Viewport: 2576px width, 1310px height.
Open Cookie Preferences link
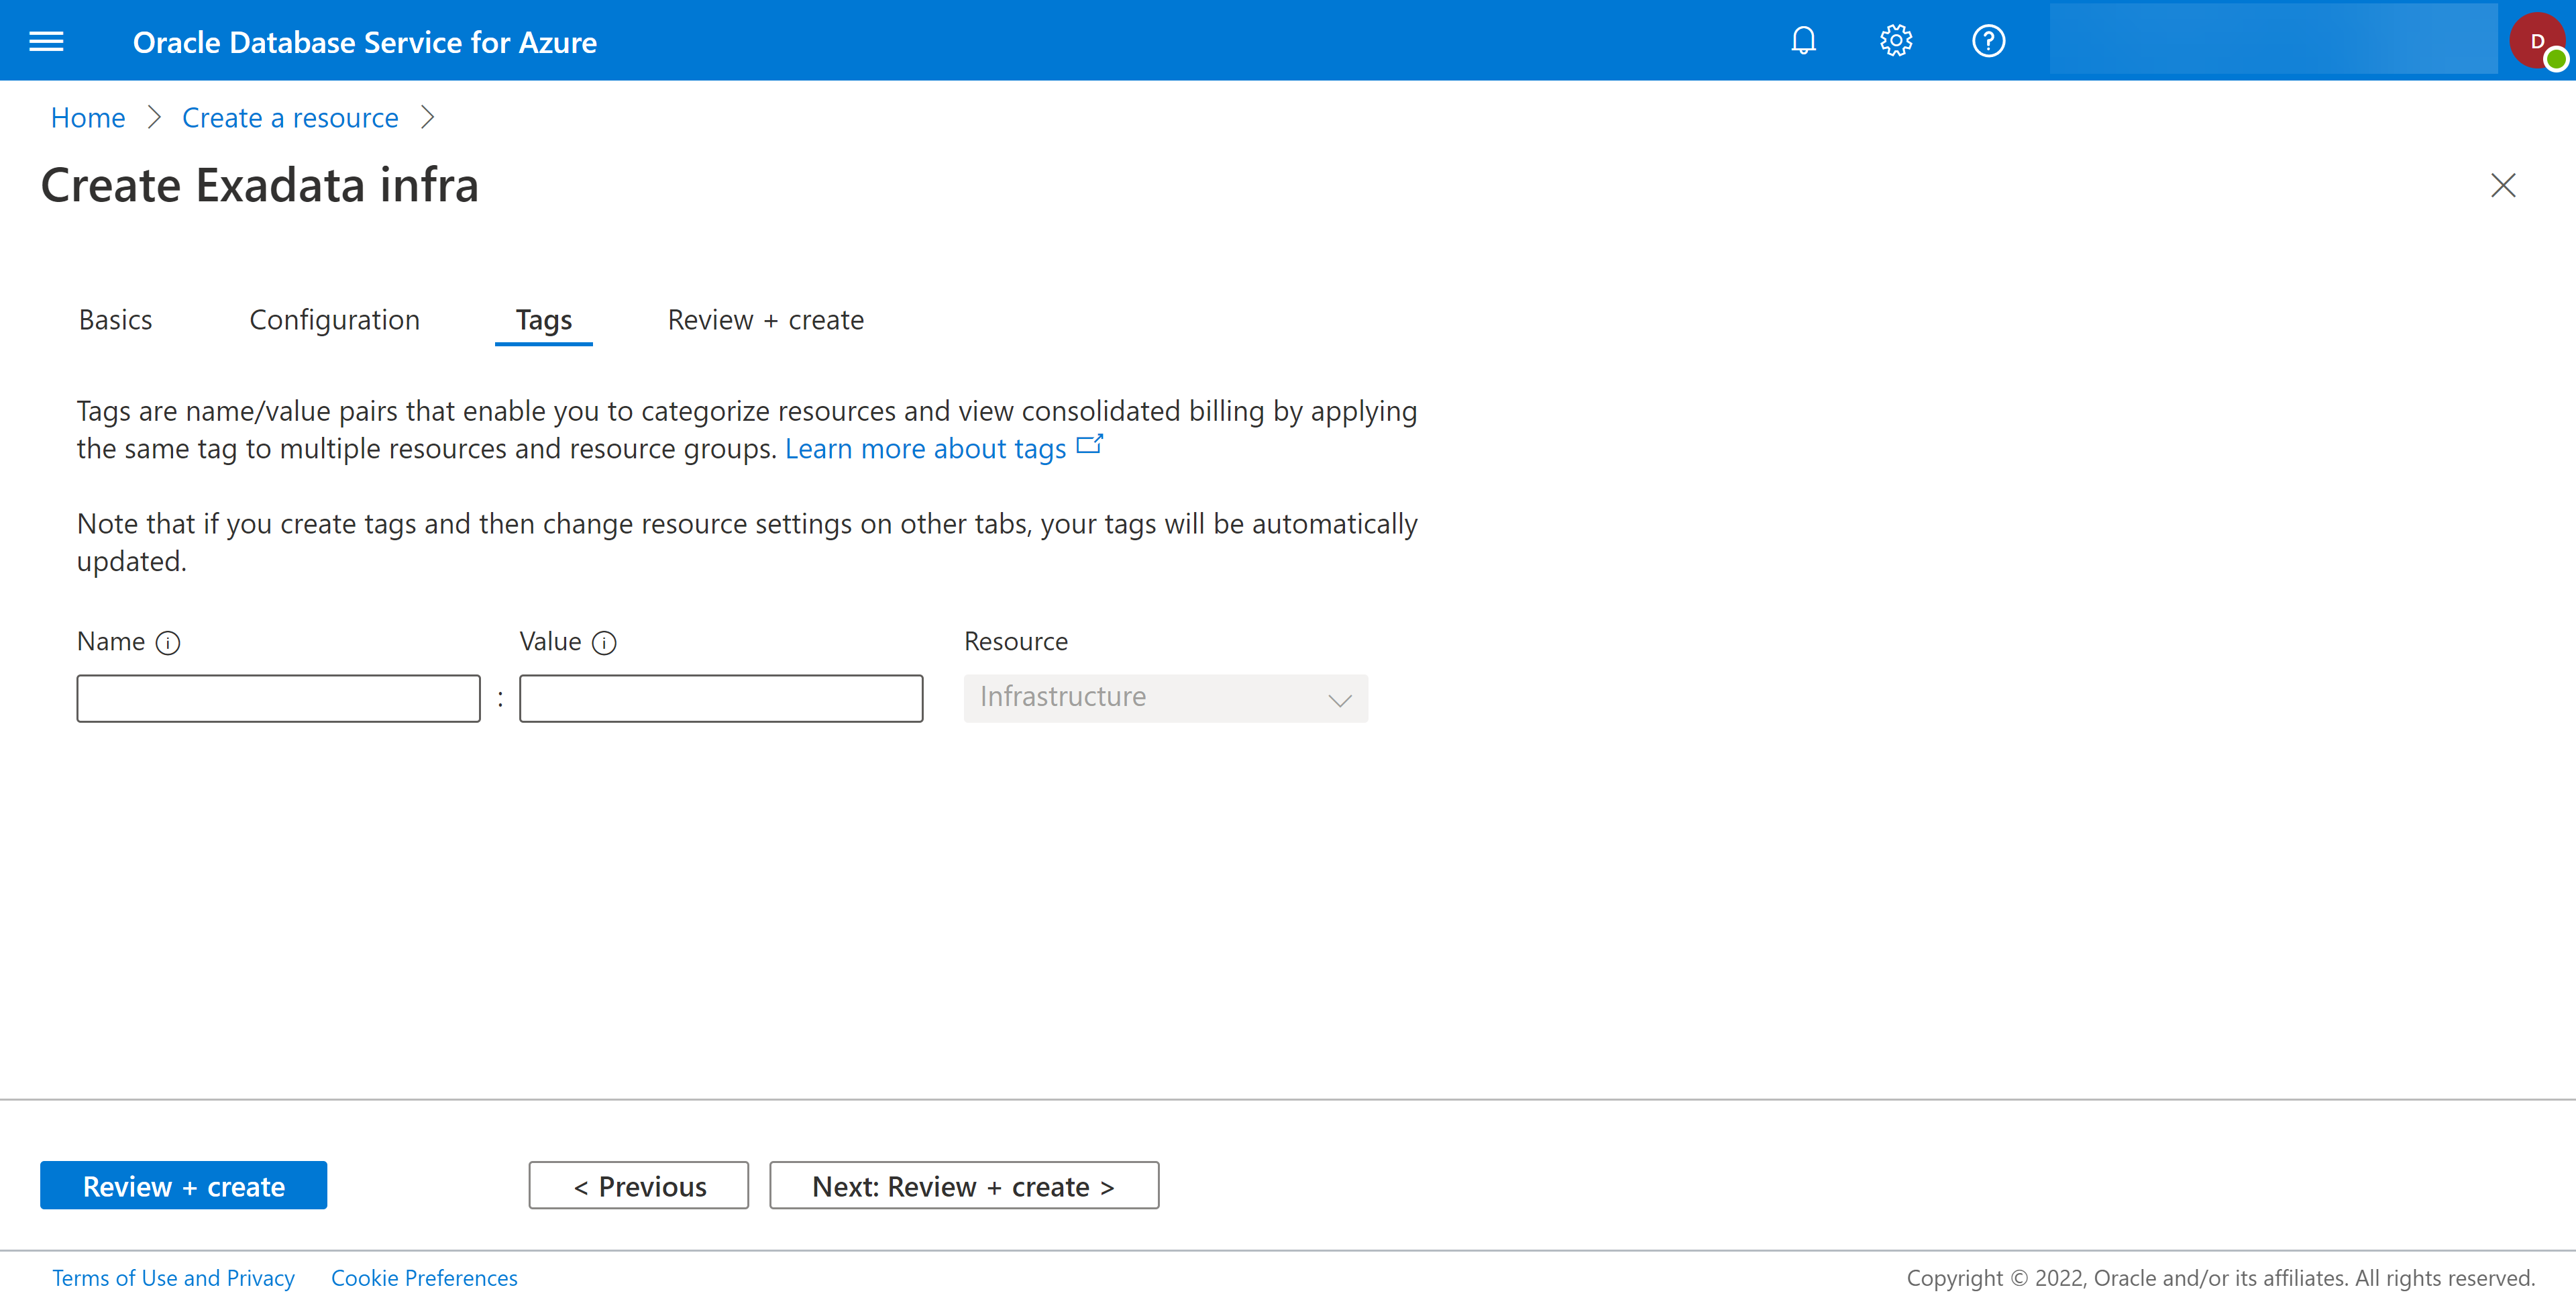pos(424,1278)
